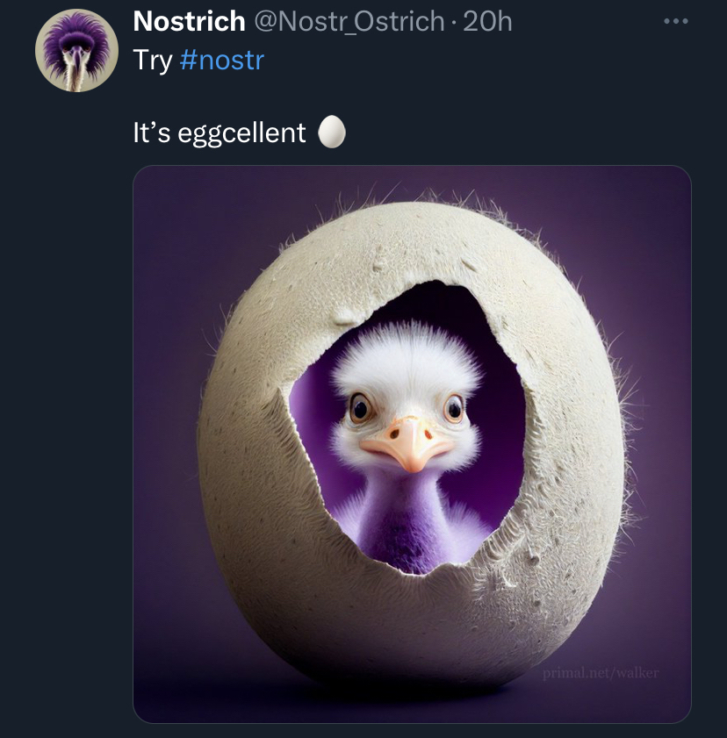727x738 pixels.
Task: Click the chick's left eye in the image
Action: tap(360, 408)
